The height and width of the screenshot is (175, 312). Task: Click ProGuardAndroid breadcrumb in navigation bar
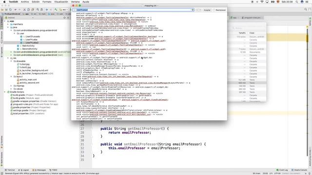tap(11, 14)
